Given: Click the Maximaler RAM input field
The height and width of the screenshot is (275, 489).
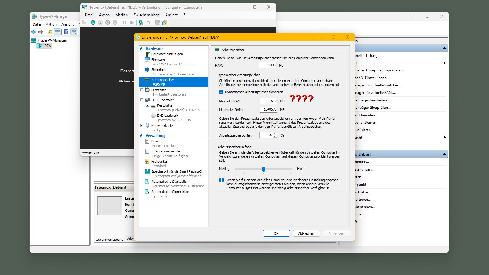Looking at the screenshot, I should pos(268,109).
